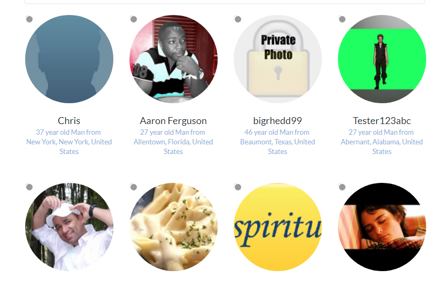Screen dimensions: 431x285
Task: Click the status dot on the sleeping person photo
Action: pyautogui.click(x=342, y=187)
